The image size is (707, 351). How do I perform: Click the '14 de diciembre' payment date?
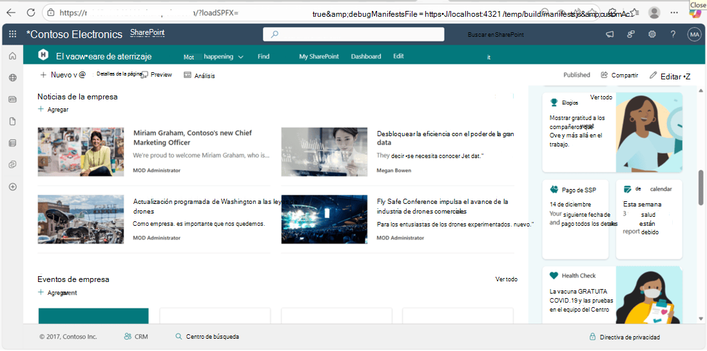tap(570, 204)
